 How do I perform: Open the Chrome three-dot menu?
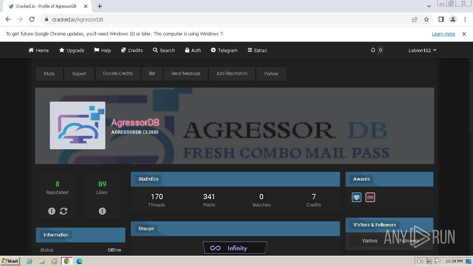click(x=465, y=19)
